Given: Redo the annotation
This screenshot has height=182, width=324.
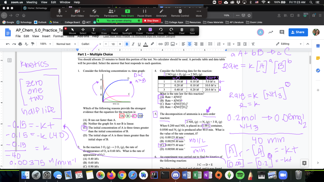Looking at the screenshot, I should tap(171, 31).
